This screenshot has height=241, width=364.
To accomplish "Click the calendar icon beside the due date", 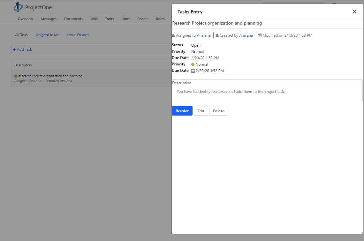I will (x=193, y=71).
